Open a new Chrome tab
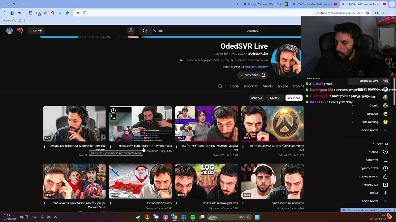The height and width of the screenshot is (222, 396). pos(238,4)
